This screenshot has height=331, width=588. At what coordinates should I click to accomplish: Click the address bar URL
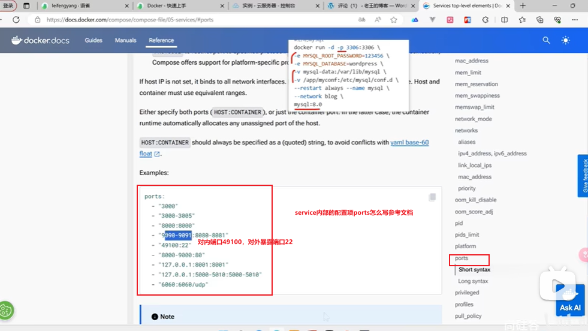[130, 20]
